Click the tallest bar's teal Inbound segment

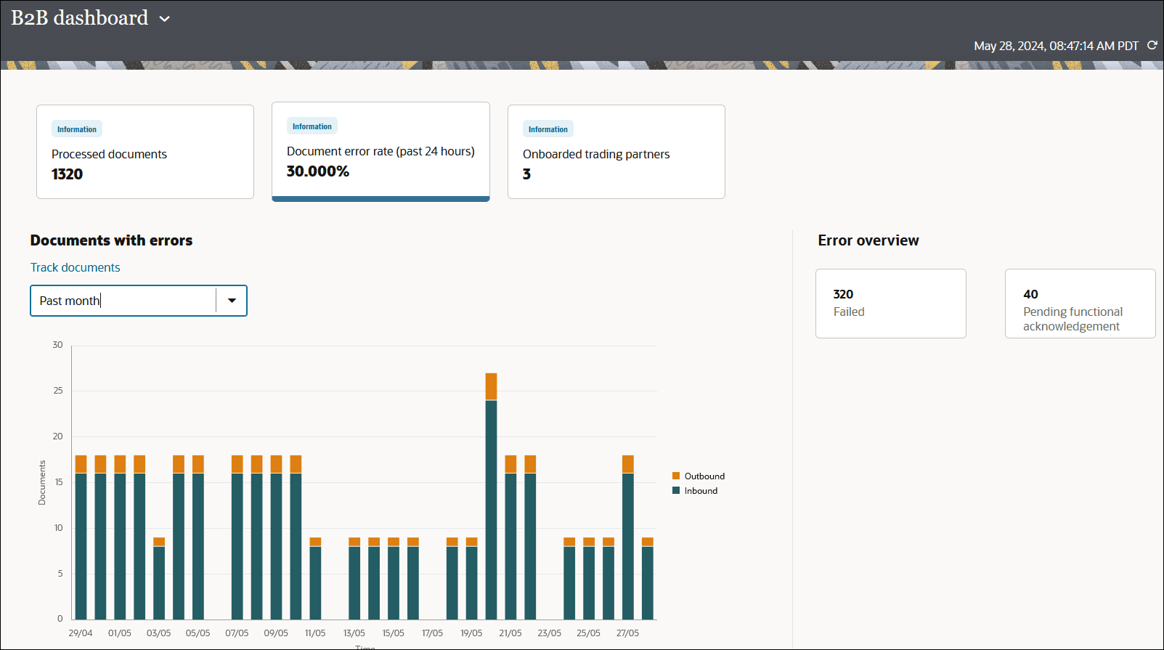click(x=491, y=510)
